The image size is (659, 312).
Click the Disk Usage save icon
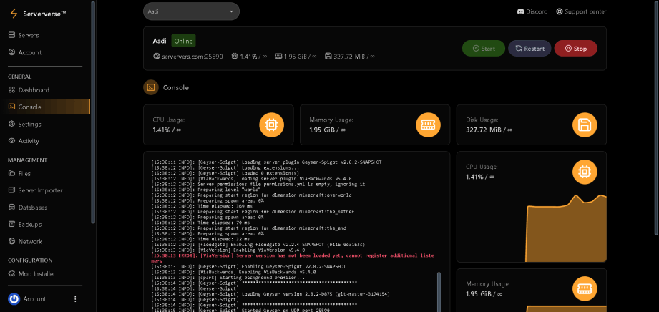click(x=585, y=125)
